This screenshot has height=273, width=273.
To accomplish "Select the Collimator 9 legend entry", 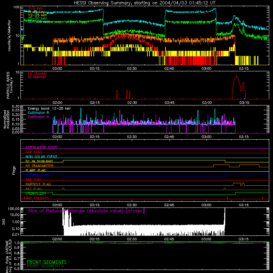I will tap(38, 117).
